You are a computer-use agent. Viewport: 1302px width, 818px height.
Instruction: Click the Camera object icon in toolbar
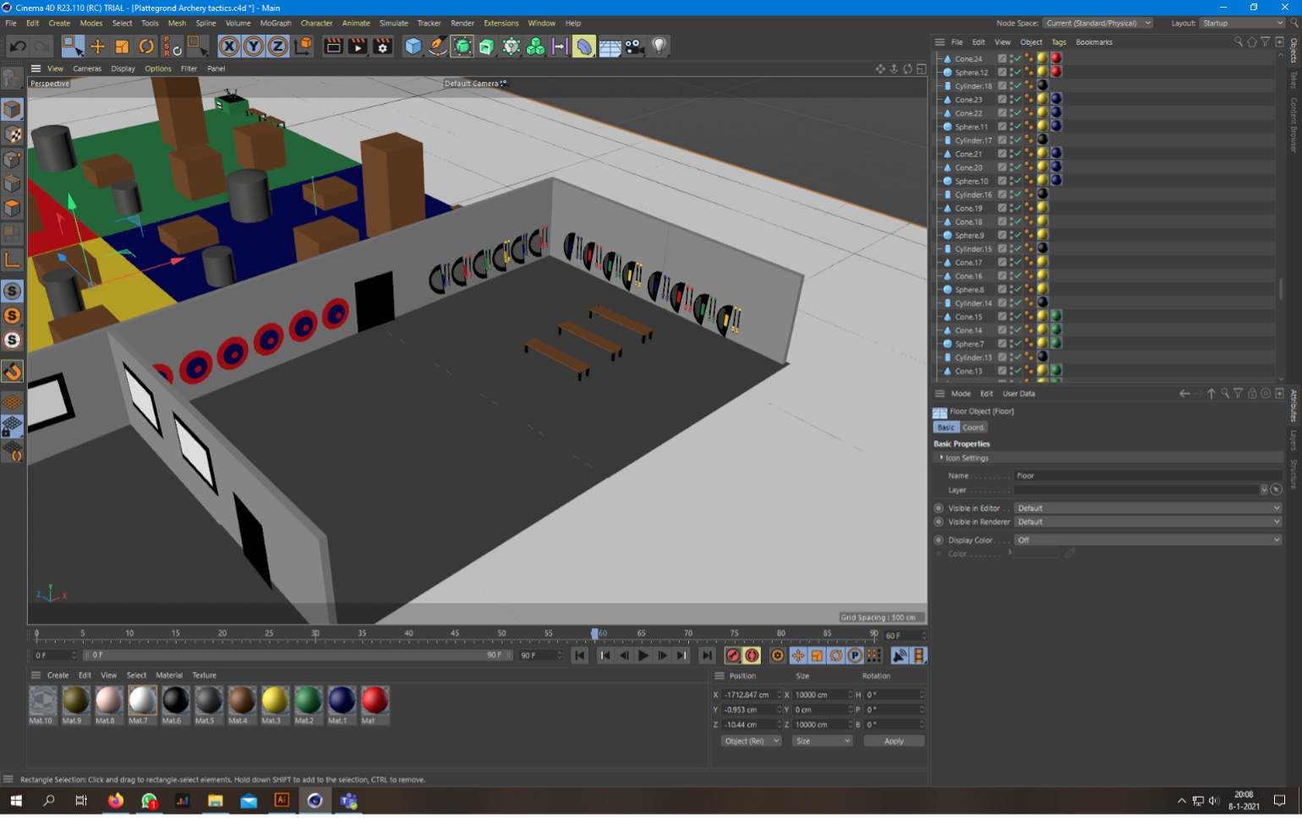[x=634, y=46]
